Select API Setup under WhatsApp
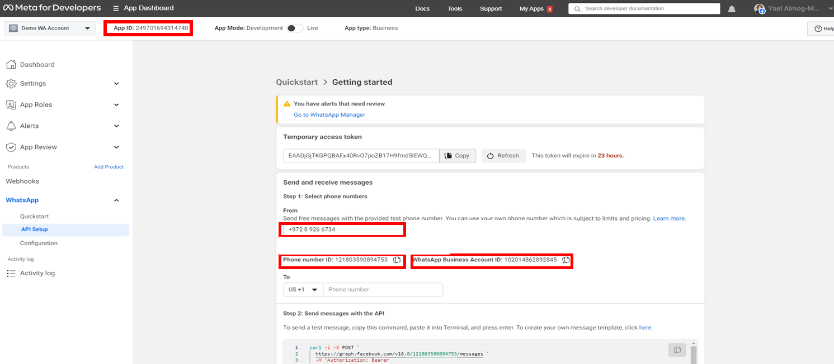Viewport: 834px width, 364px height. coord(65,229)
